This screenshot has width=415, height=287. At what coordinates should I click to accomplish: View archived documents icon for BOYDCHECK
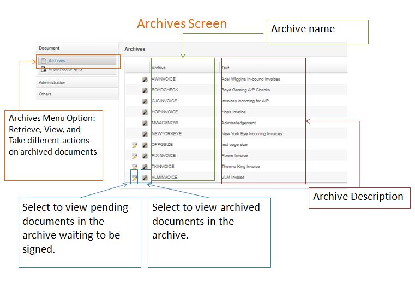tap(145, 90)
